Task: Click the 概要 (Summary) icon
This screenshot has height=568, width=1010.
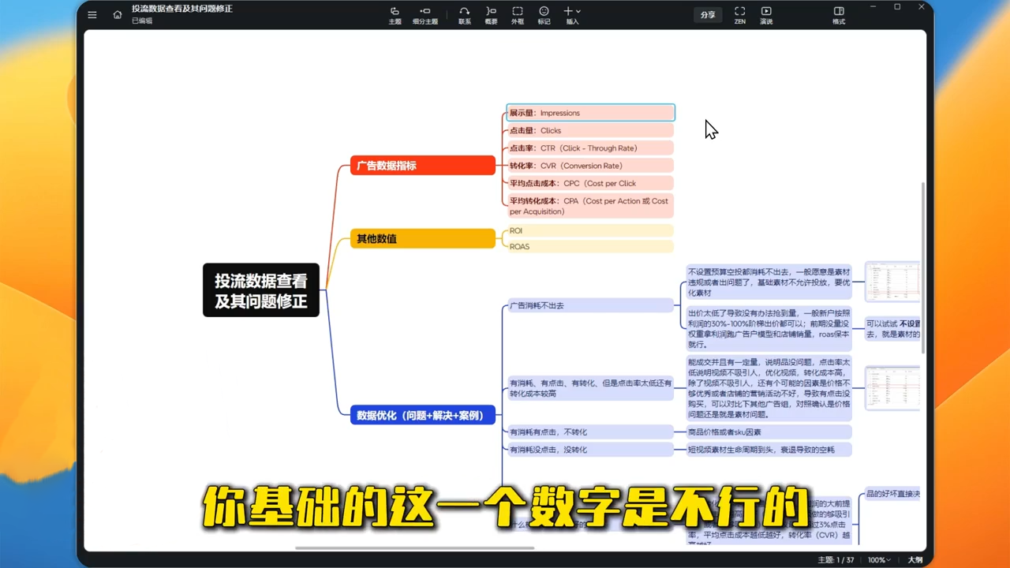Action: (491, 14)
